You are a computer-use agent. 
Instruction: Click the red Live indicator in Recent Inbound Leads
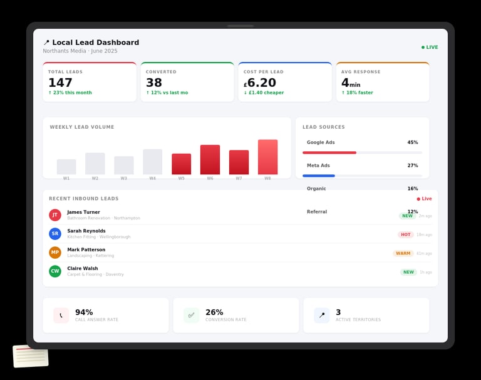click(x=424, y=199)
